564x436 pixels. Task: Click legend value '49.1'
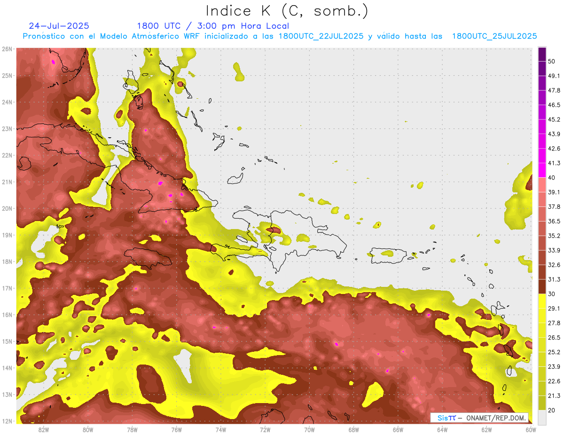click(554, 76)
